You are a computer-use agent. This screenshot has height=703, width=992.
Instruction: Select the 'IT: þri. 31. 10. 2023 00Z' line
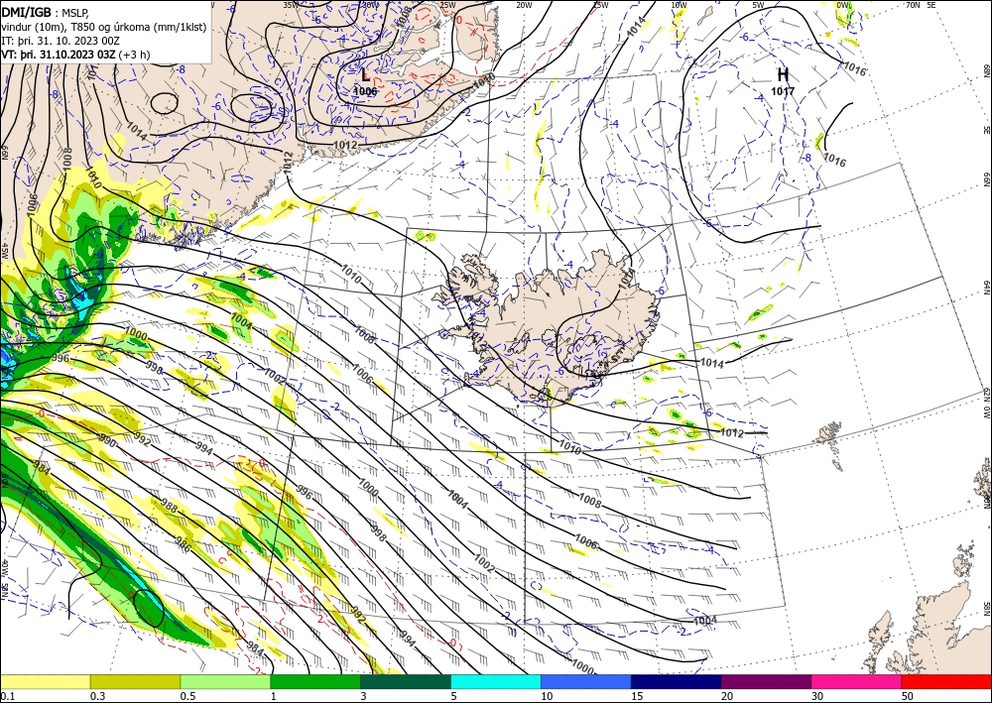click(61, 41)
